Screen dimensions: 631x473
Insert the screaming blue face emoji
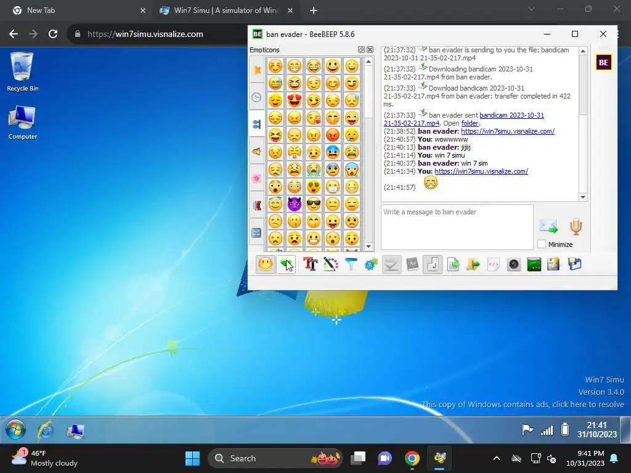point(352,169)
